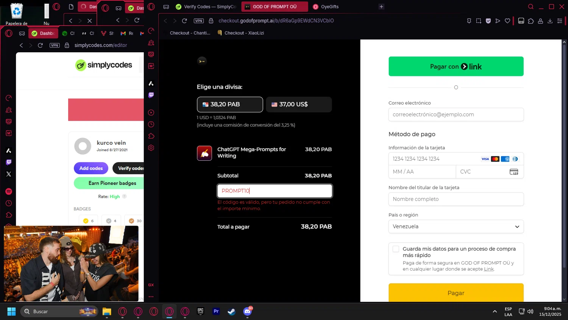Viewport: 568px width, 320px height.
Task: Open GX Cleaner broom icon in front window sidebar
Action: 151,43
